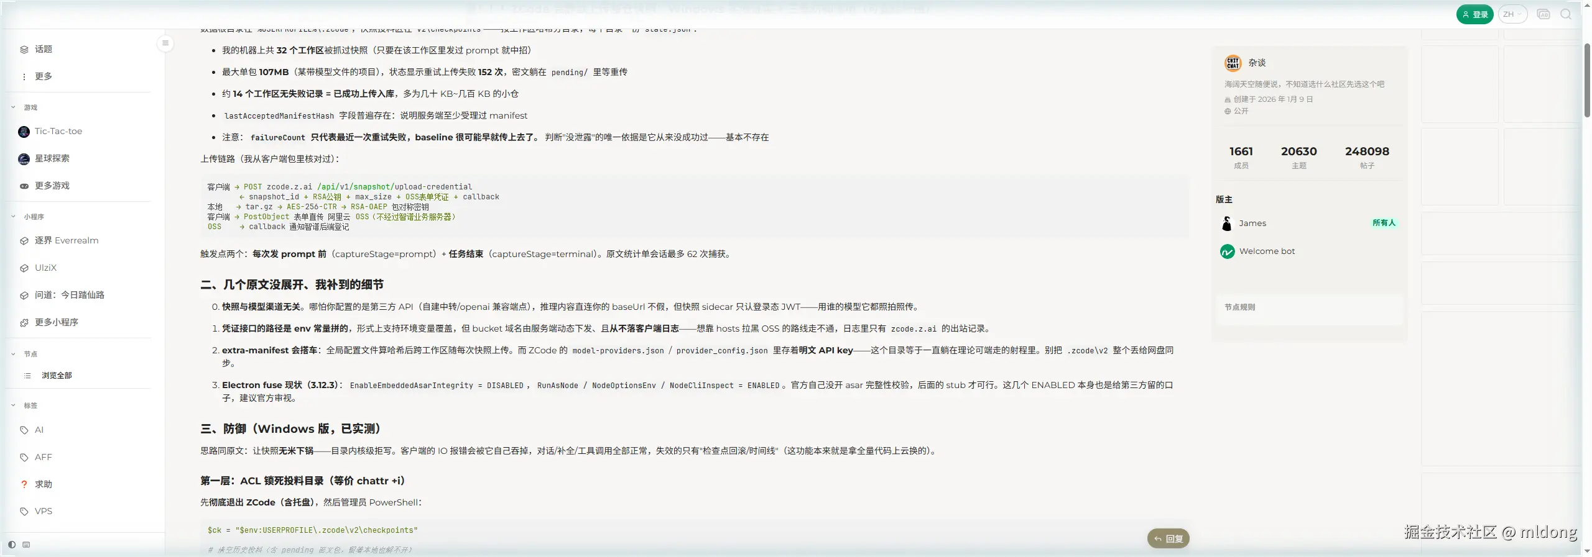Click the 所有人 badge next to James

click(1384, 223)
